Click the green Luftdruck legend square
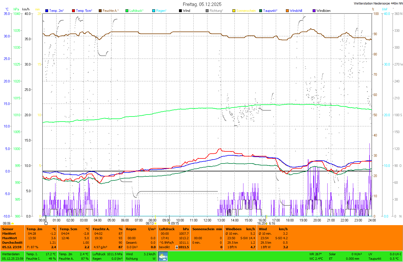 [x=127, y=11]
